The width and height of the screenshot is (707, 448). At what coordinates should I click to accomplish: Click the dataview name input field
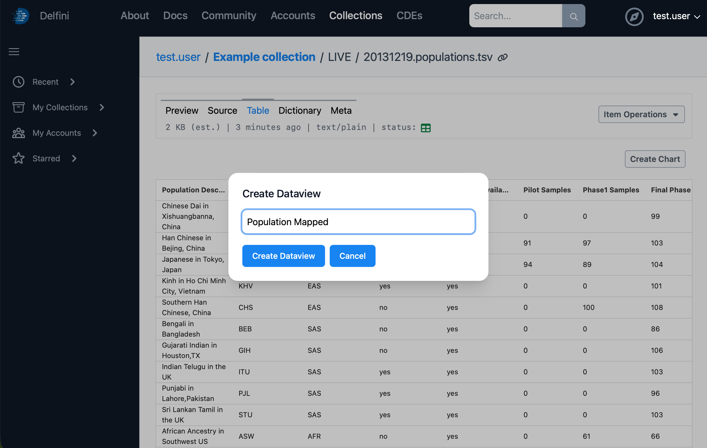pos(358,222)
